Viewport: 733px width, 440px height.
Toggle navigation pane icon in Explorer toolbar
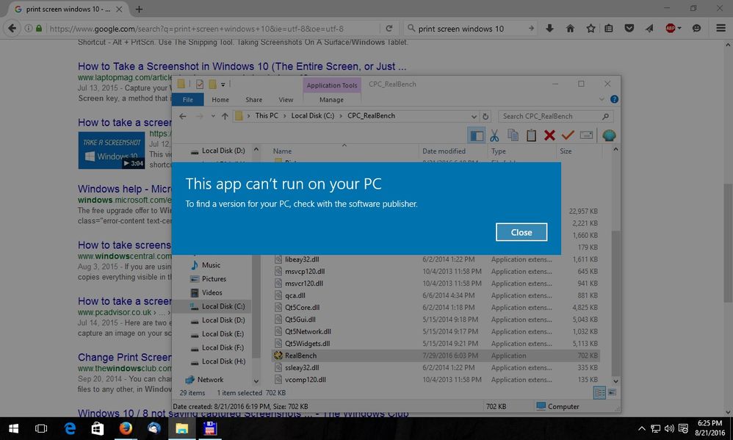[x=477, y=136]
